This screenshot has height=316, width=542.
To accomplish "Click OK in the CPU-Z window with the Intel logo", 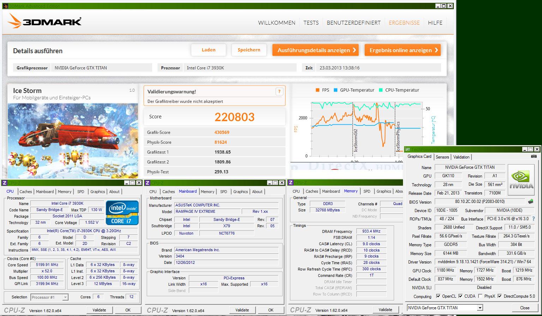I will point(128,310).
